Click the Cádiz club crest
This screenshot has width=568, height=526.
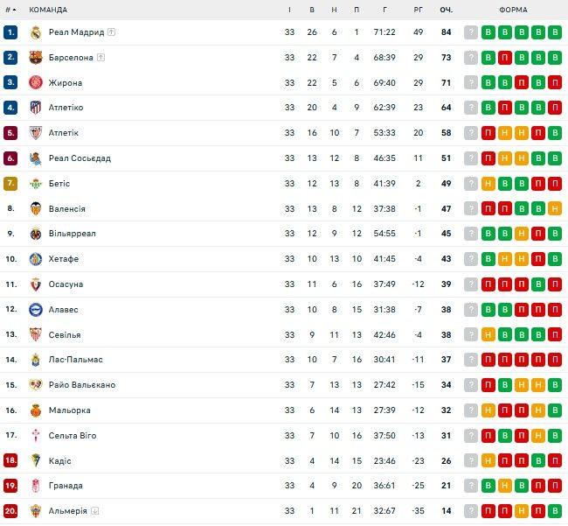coord(36,461)
